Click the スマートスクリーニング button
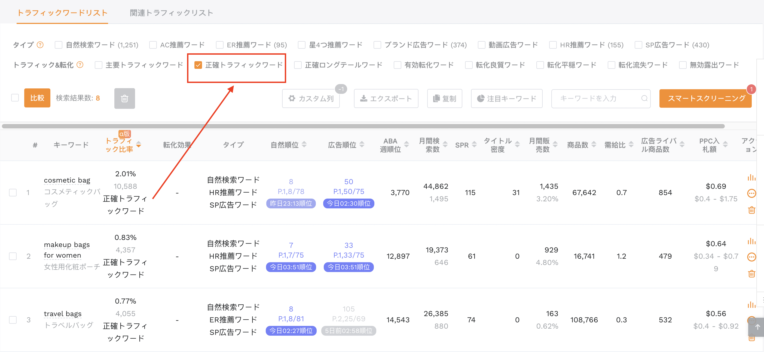Screen dimensions: 764x352 (x=705, y=98)
